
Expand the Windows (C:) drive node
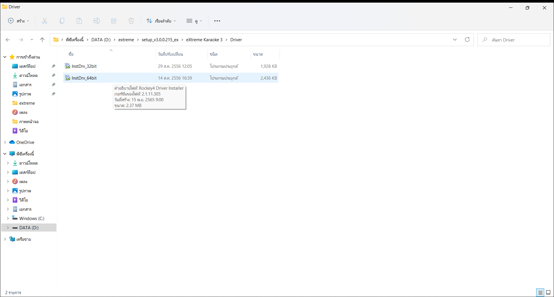click(8, 218)
